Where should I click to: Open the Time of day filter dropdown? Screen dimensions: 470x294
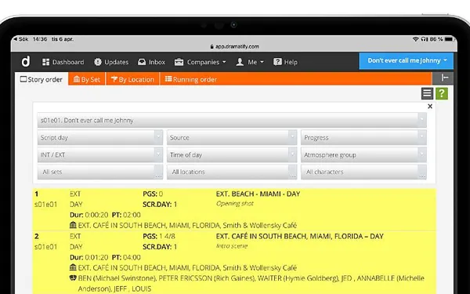[x=232, y=154]
